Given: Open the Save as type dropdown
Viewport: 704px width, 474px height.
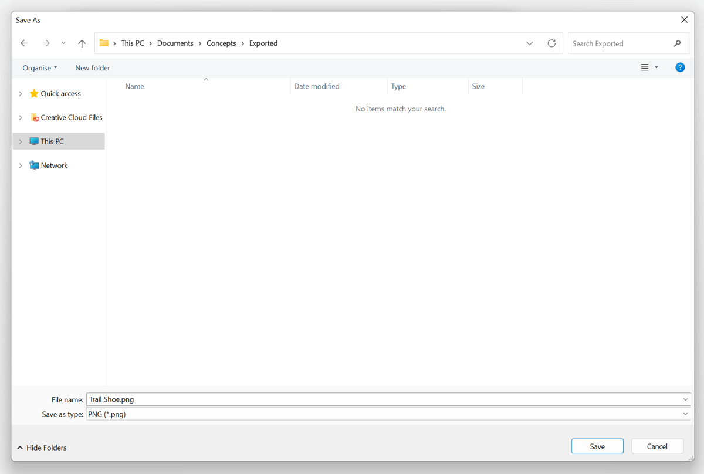Looking at the screenshot, I should click(686, 414).
